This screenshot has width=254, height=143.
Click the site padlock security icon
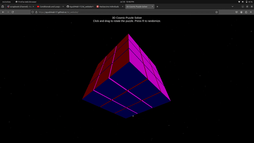click(x=36, y=12)
